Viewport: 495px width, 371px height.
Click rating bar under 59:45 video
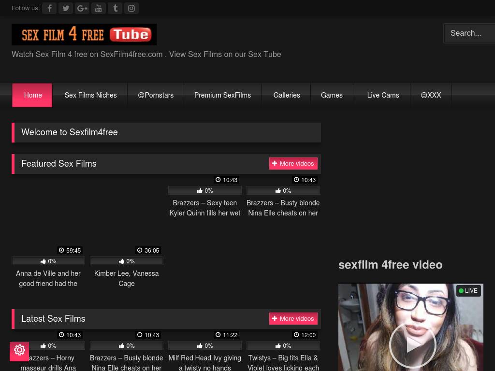pyautogui.click(x=48, y=261)
